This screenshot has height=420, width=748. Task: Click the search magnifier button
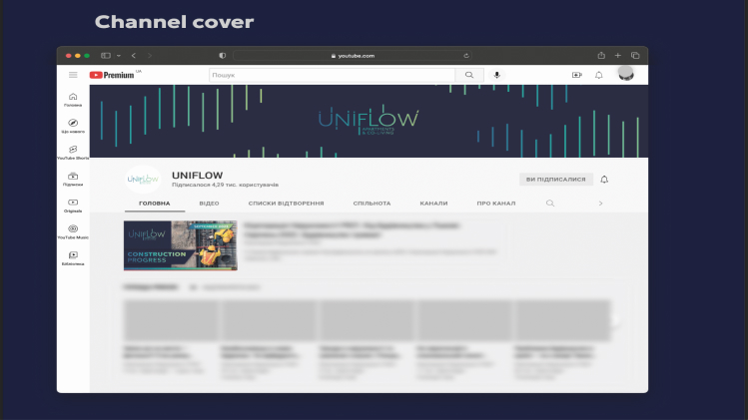point(469,75)
